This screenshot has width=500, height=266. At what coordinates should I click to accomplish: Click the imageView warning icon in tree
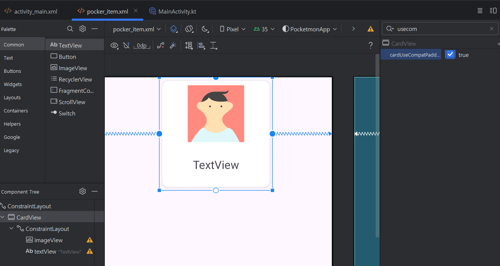pos(90,240)
